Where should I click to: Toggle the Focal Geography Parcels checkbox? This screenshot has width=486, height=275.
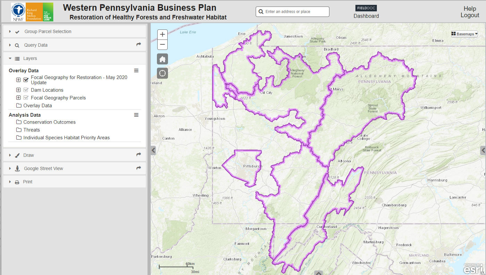[26, 98]
